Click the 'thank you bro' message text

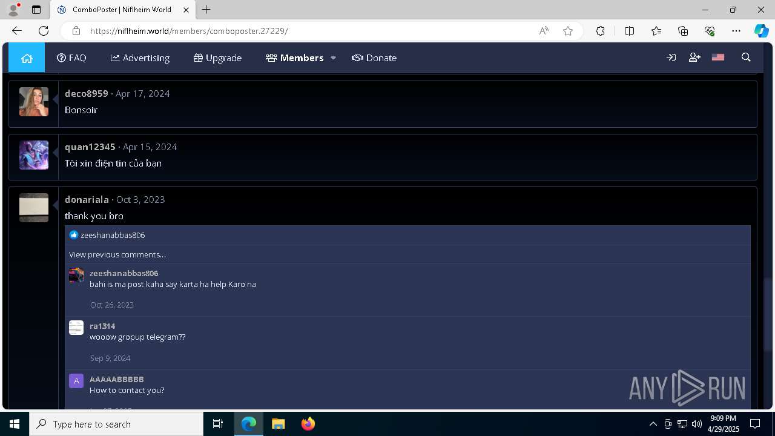(94, 216)
